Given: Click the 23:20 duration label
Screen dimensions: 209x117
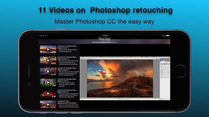Looking at the screenshot, I should tap(53, 52).
